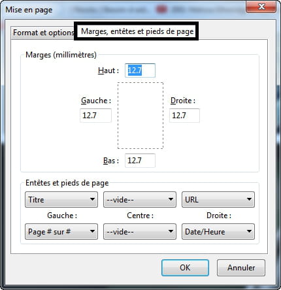The image size is (281, 290).
Task: Open the Date/Heure footer dropdown
Action: pyautogui.click(x=218, y=231)
